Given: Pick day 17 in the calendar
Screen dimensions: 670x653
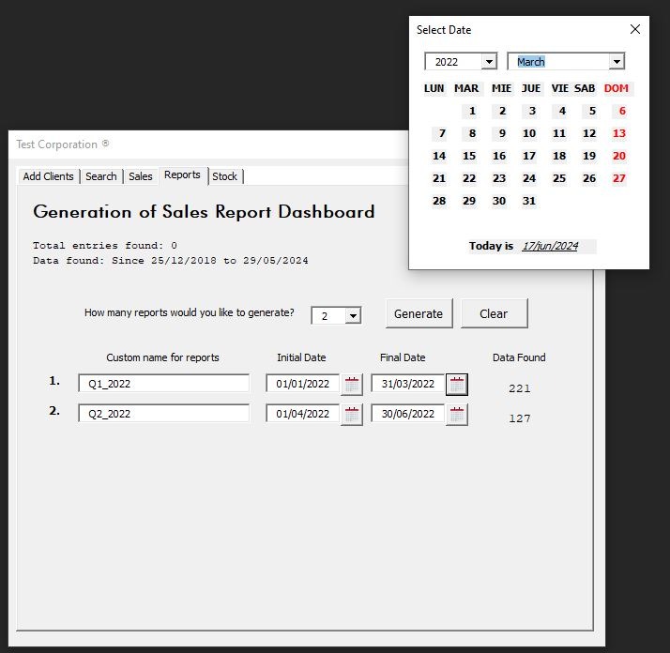Looking at the screenshot, I should coord(529,156).
